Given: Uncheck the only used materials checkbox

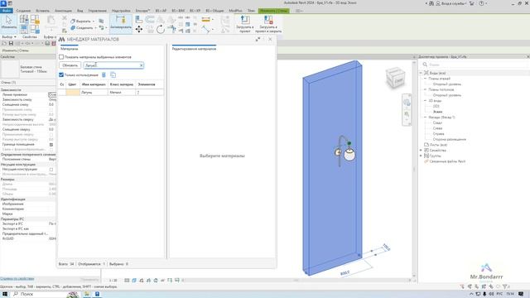Looking at the screenshot, I should pyautogui.click(x=61, y=74).
